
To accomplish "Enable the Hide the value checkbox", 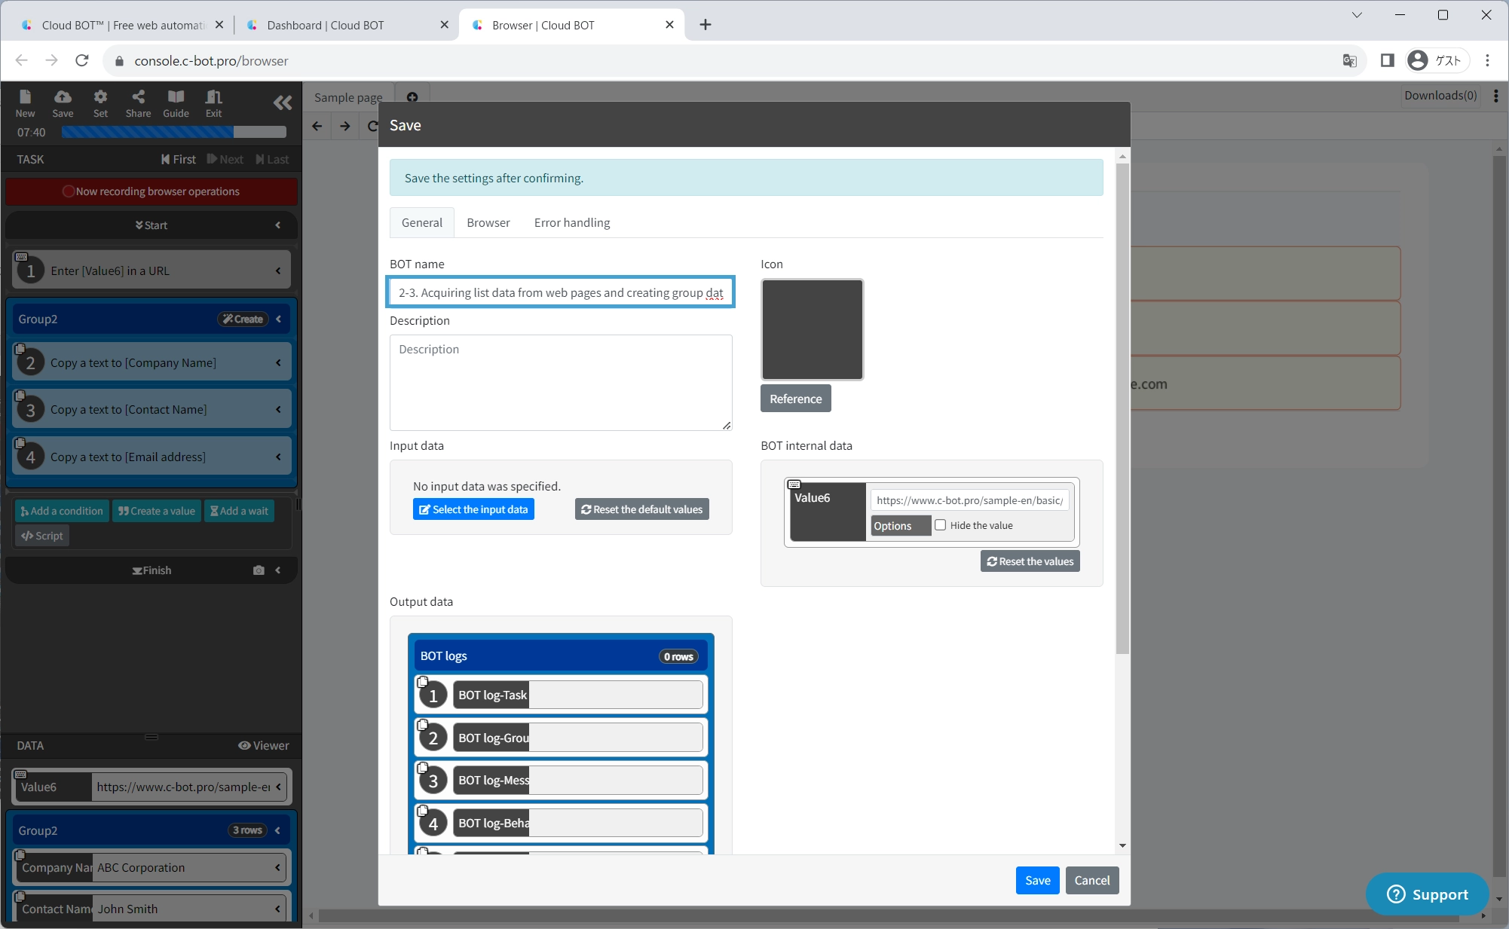I will [x=941, y=525].
